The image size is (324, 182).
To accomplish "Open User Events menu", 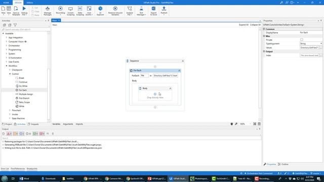I will (89, 11).
